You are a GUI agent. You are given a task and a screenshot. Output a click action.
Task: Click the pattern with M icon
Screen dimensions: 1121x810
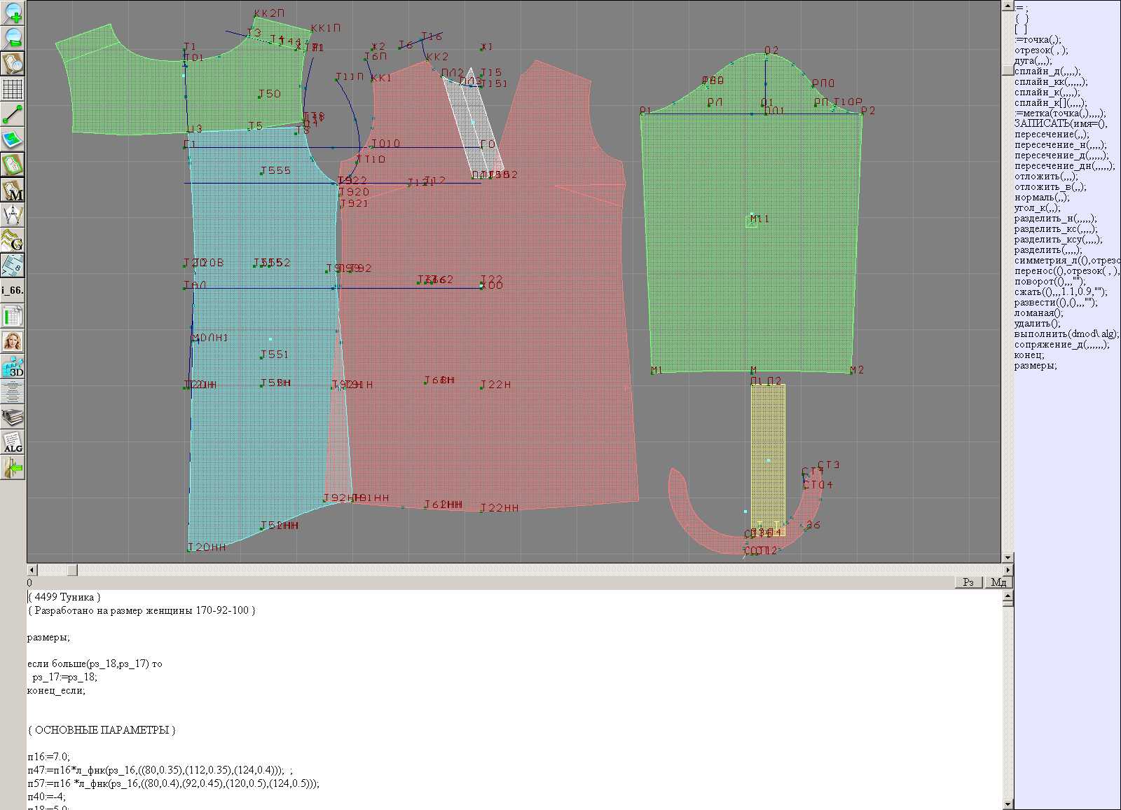[13, 190]
